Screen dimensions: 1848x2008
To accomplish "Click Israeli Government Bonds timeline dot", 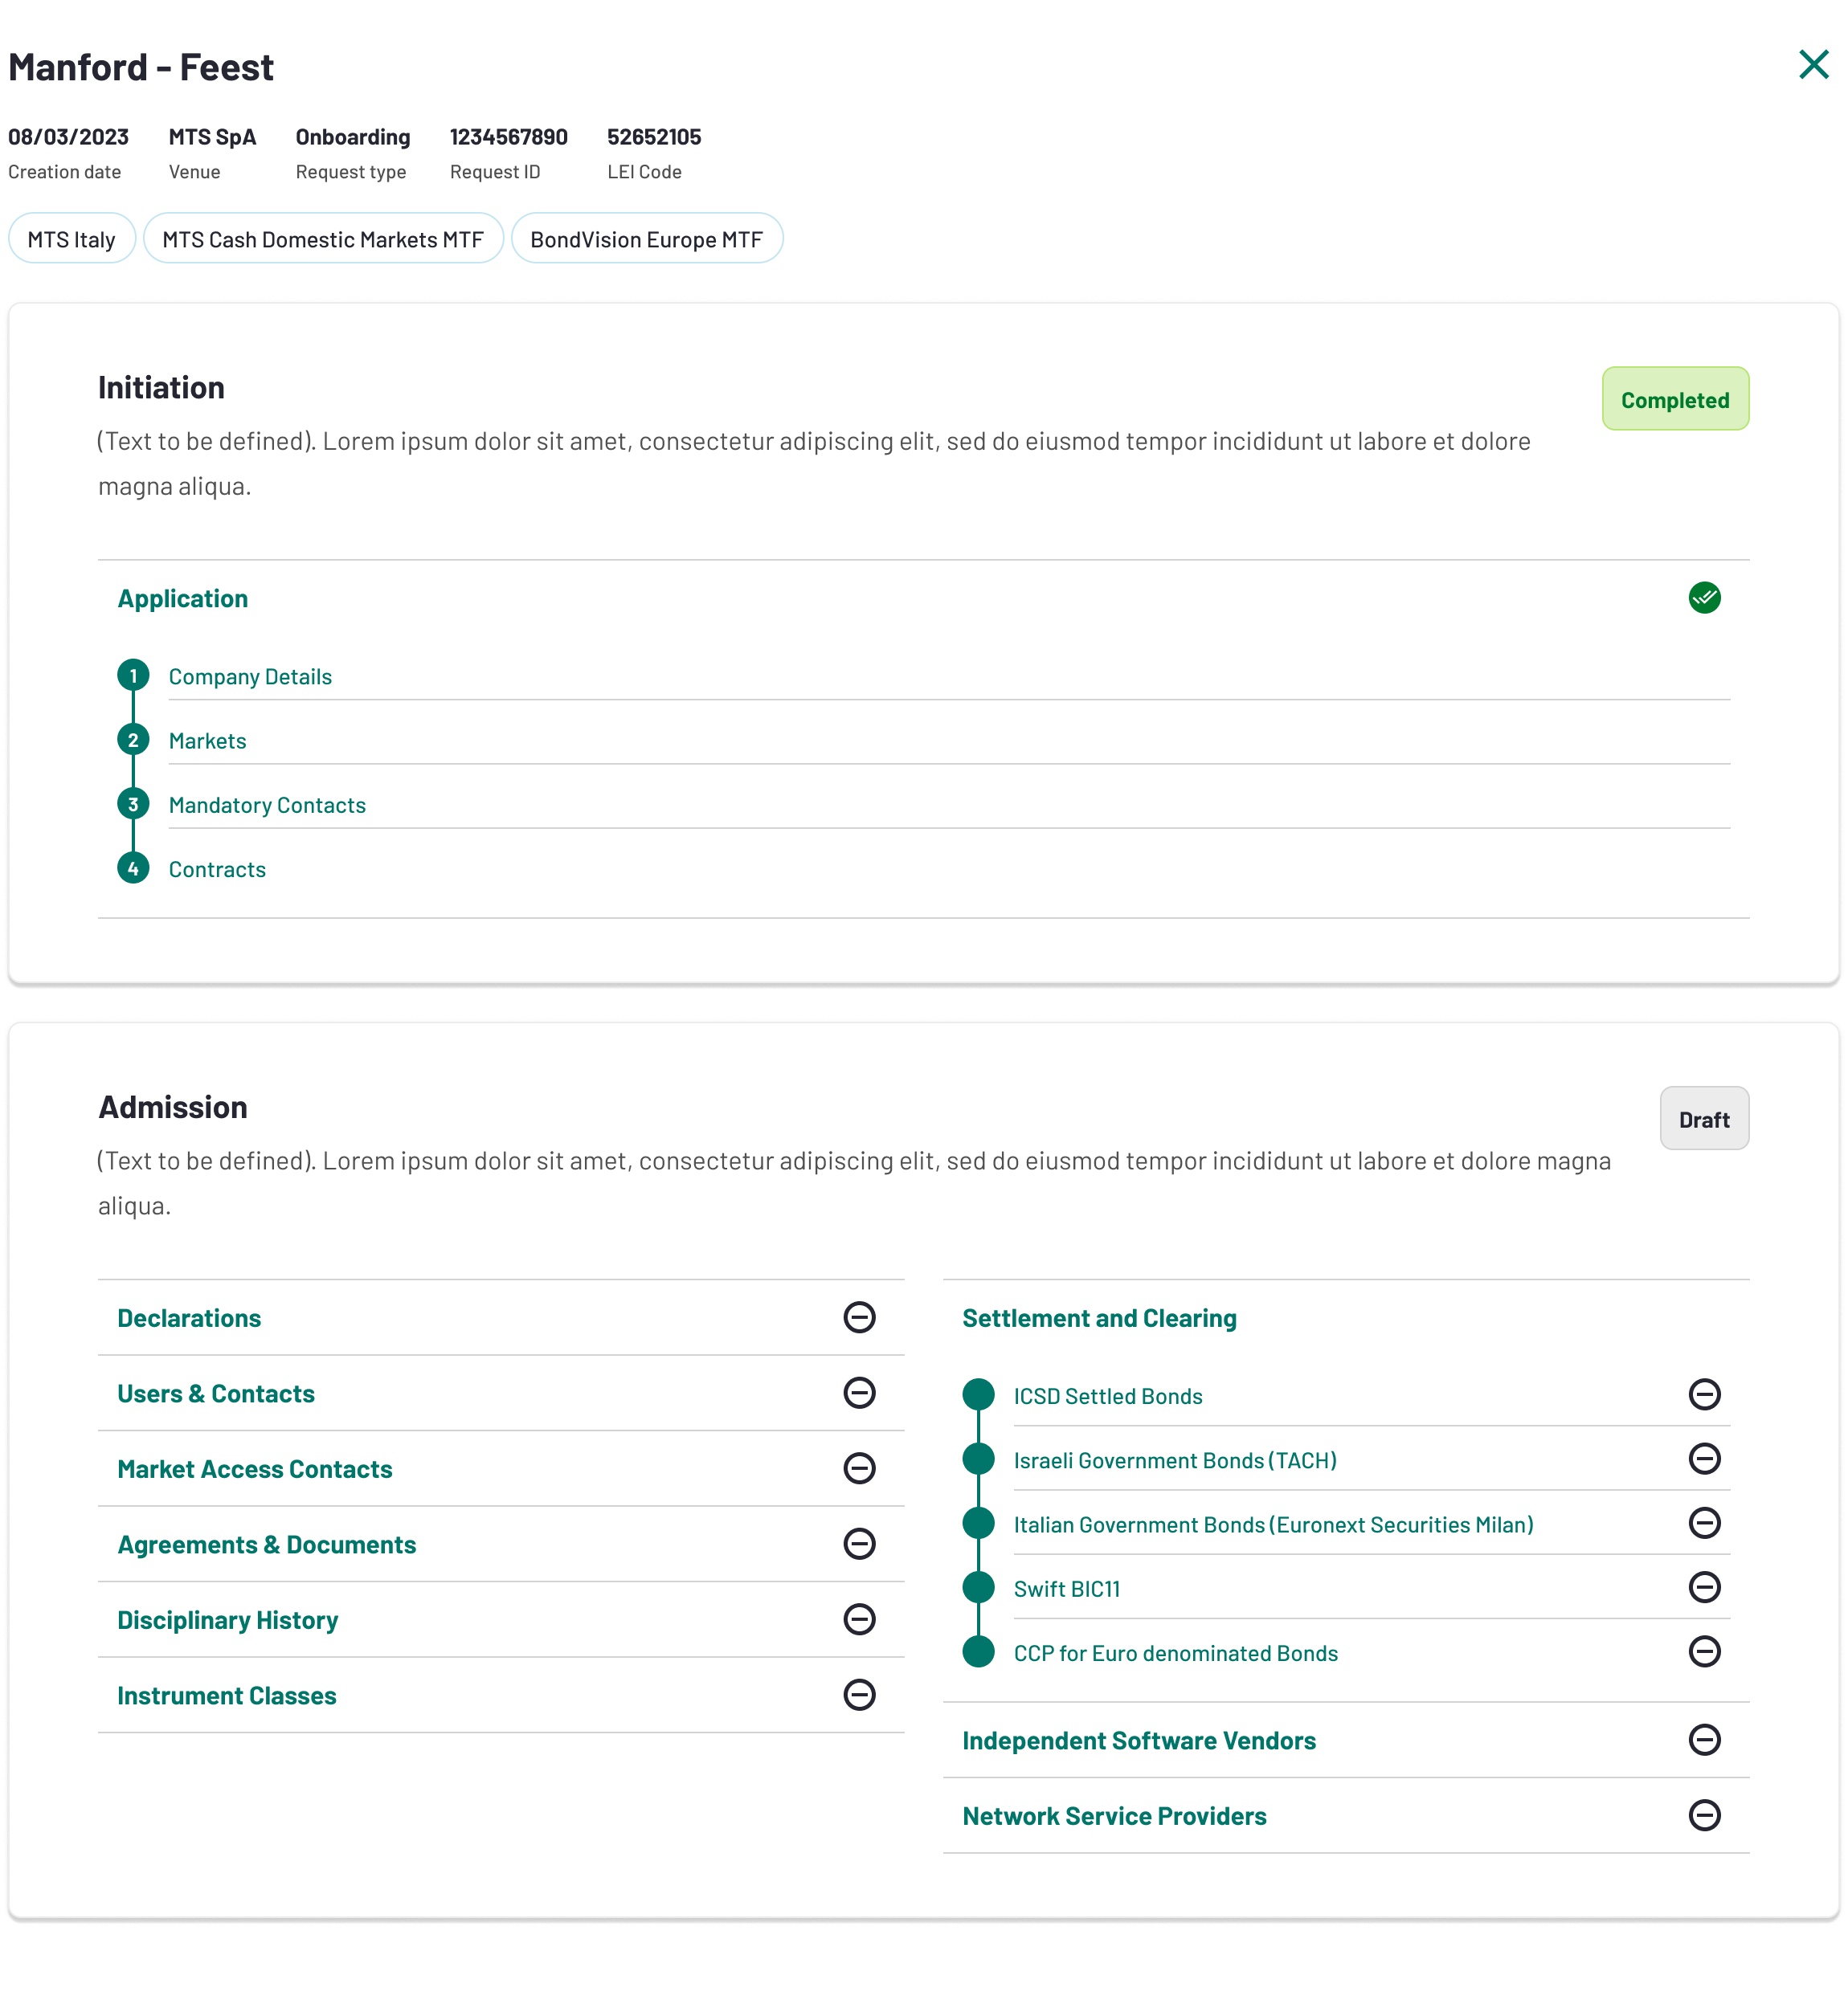I will (978, 1459).
